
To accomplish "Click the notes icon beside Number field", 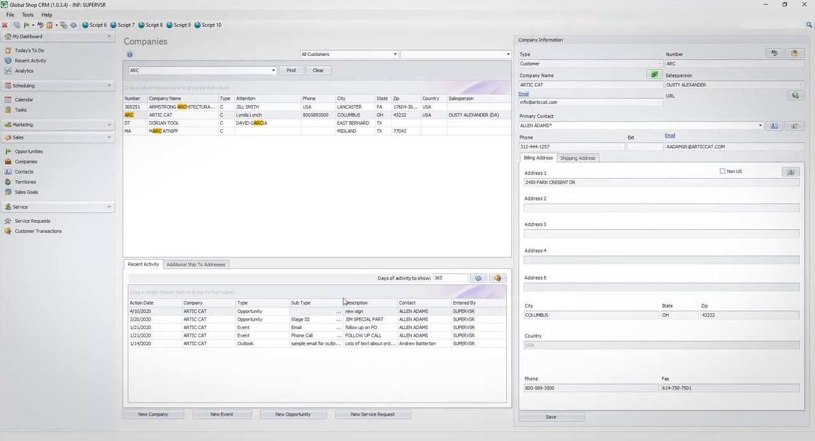I will [794, 53].
